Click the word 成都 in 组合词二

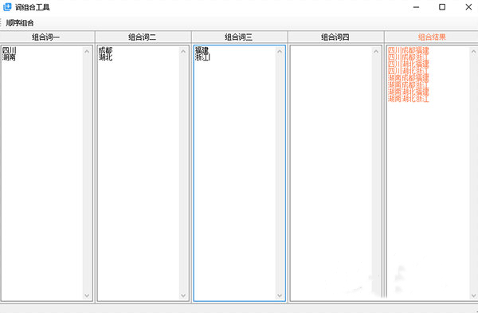105,50
